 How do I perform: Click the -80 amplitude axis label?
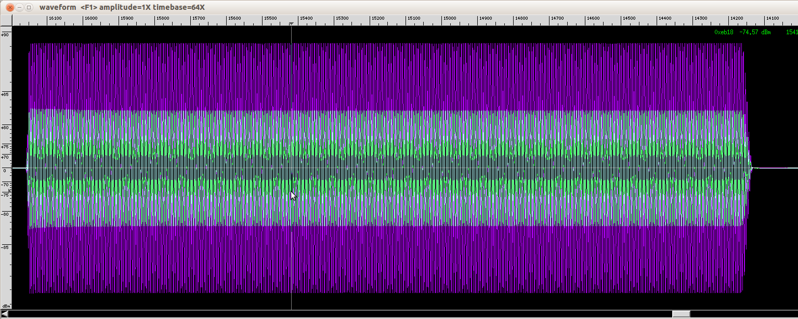(5, 214)
